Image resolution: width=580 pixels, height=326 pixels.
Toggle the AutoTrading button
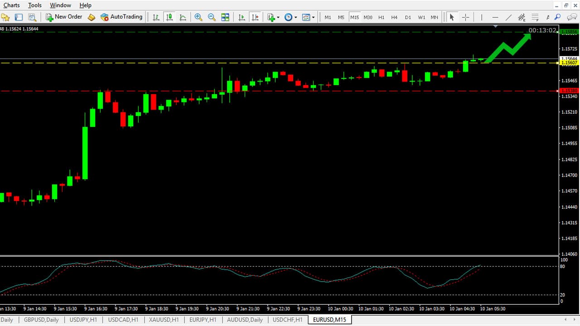click(121, 17)
